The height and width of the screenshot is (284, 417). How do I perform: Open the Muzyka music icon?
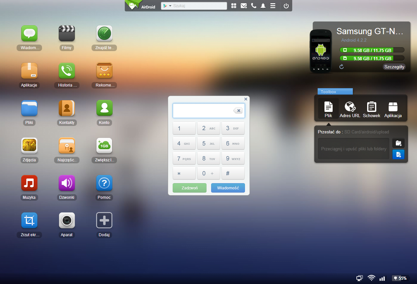point(29,183)
